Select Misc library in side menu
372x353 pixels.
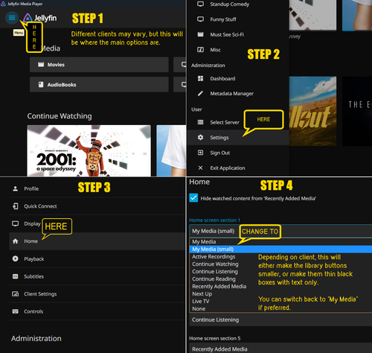215,50
